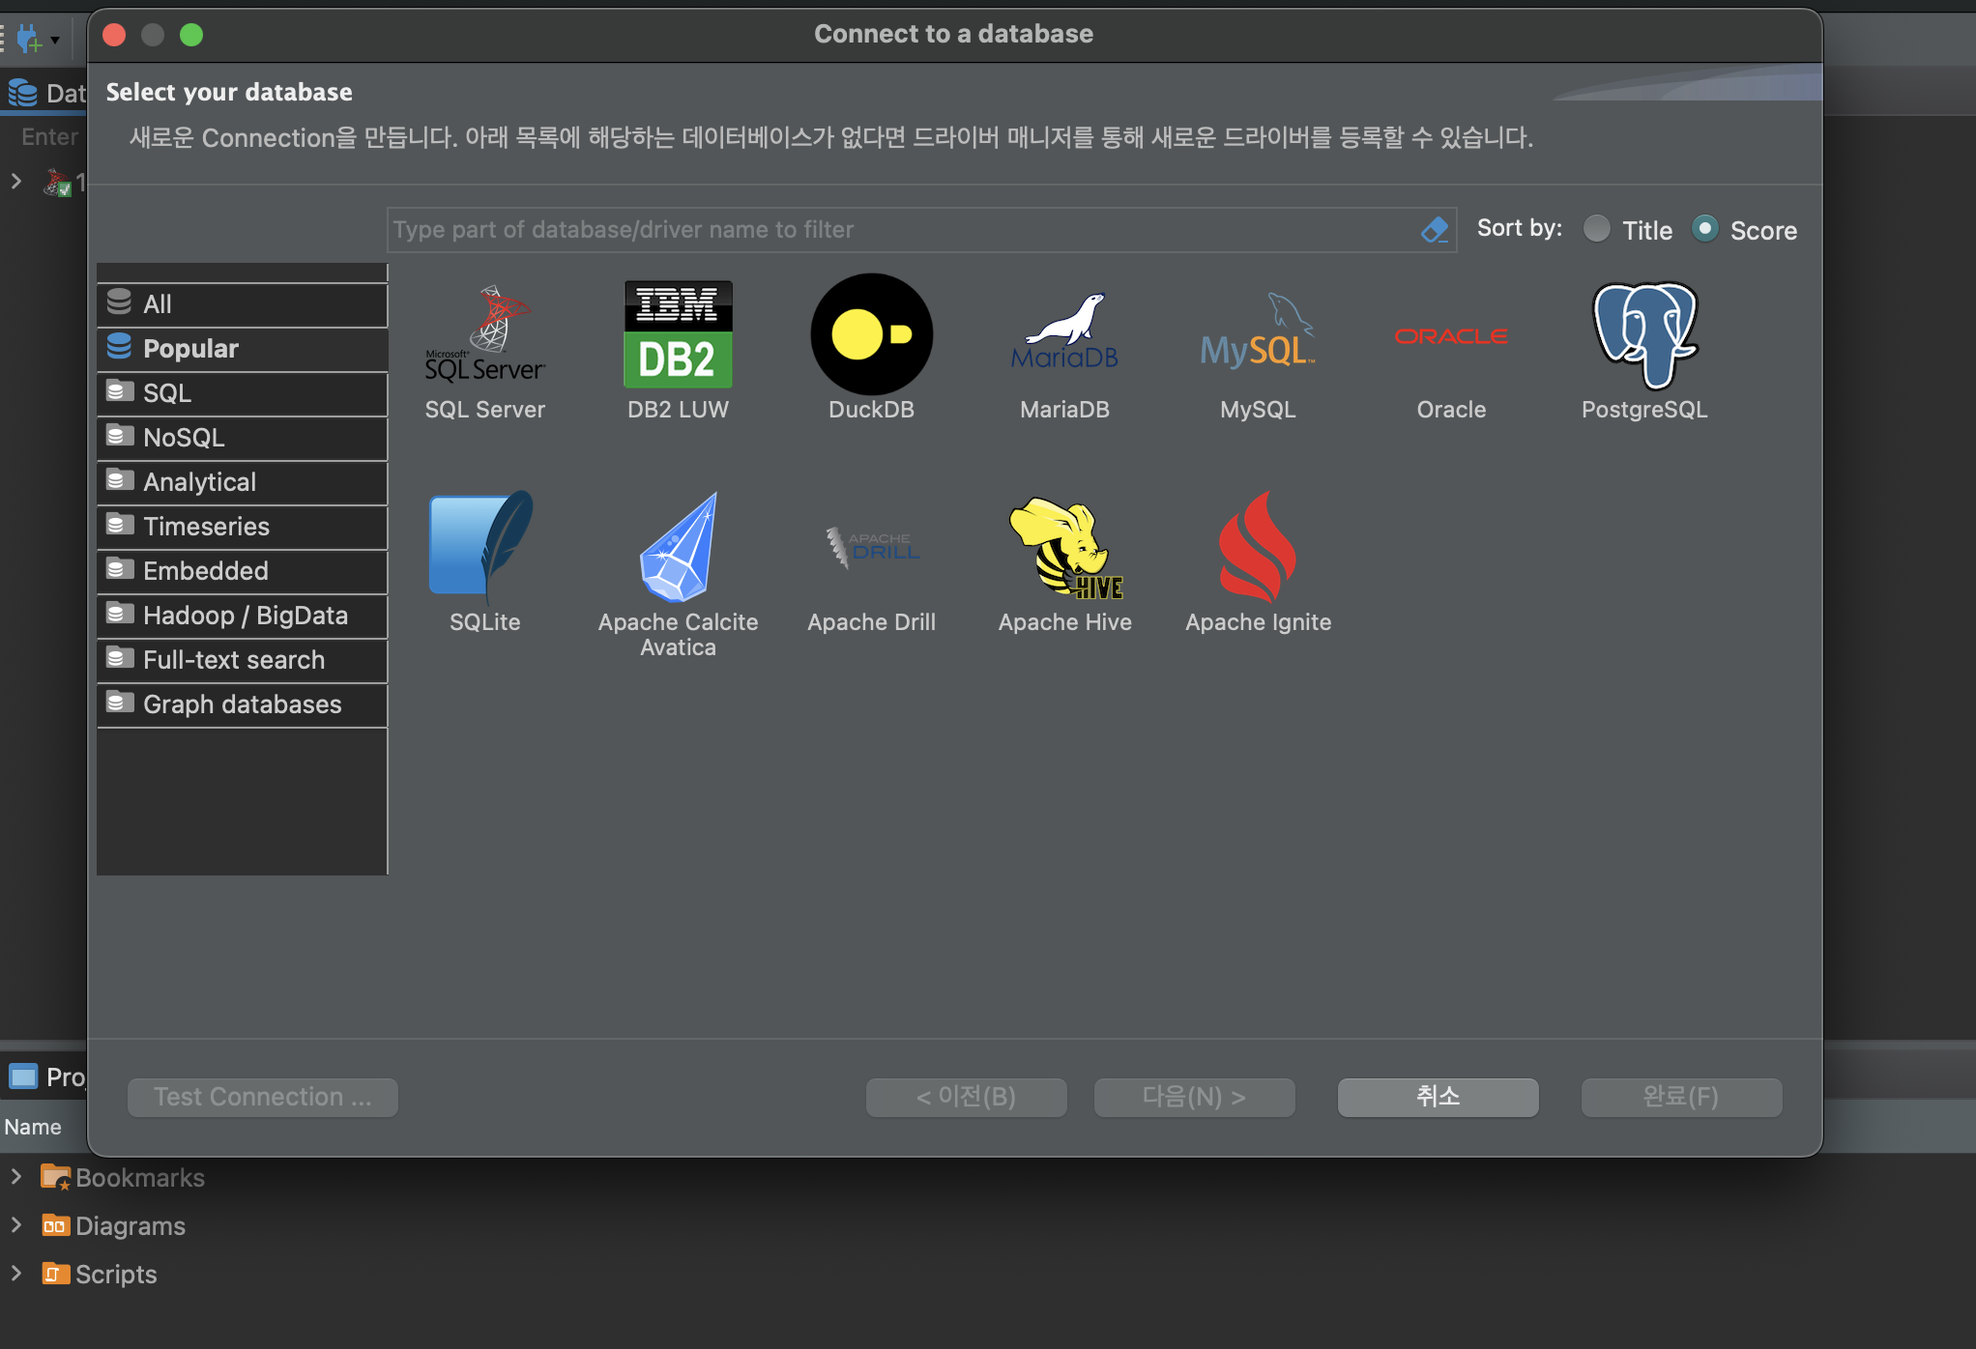This screenshot has height=1349, width=1976.
Task: Pick the Apache Ignite flame icon
Action: point(1258,547)
